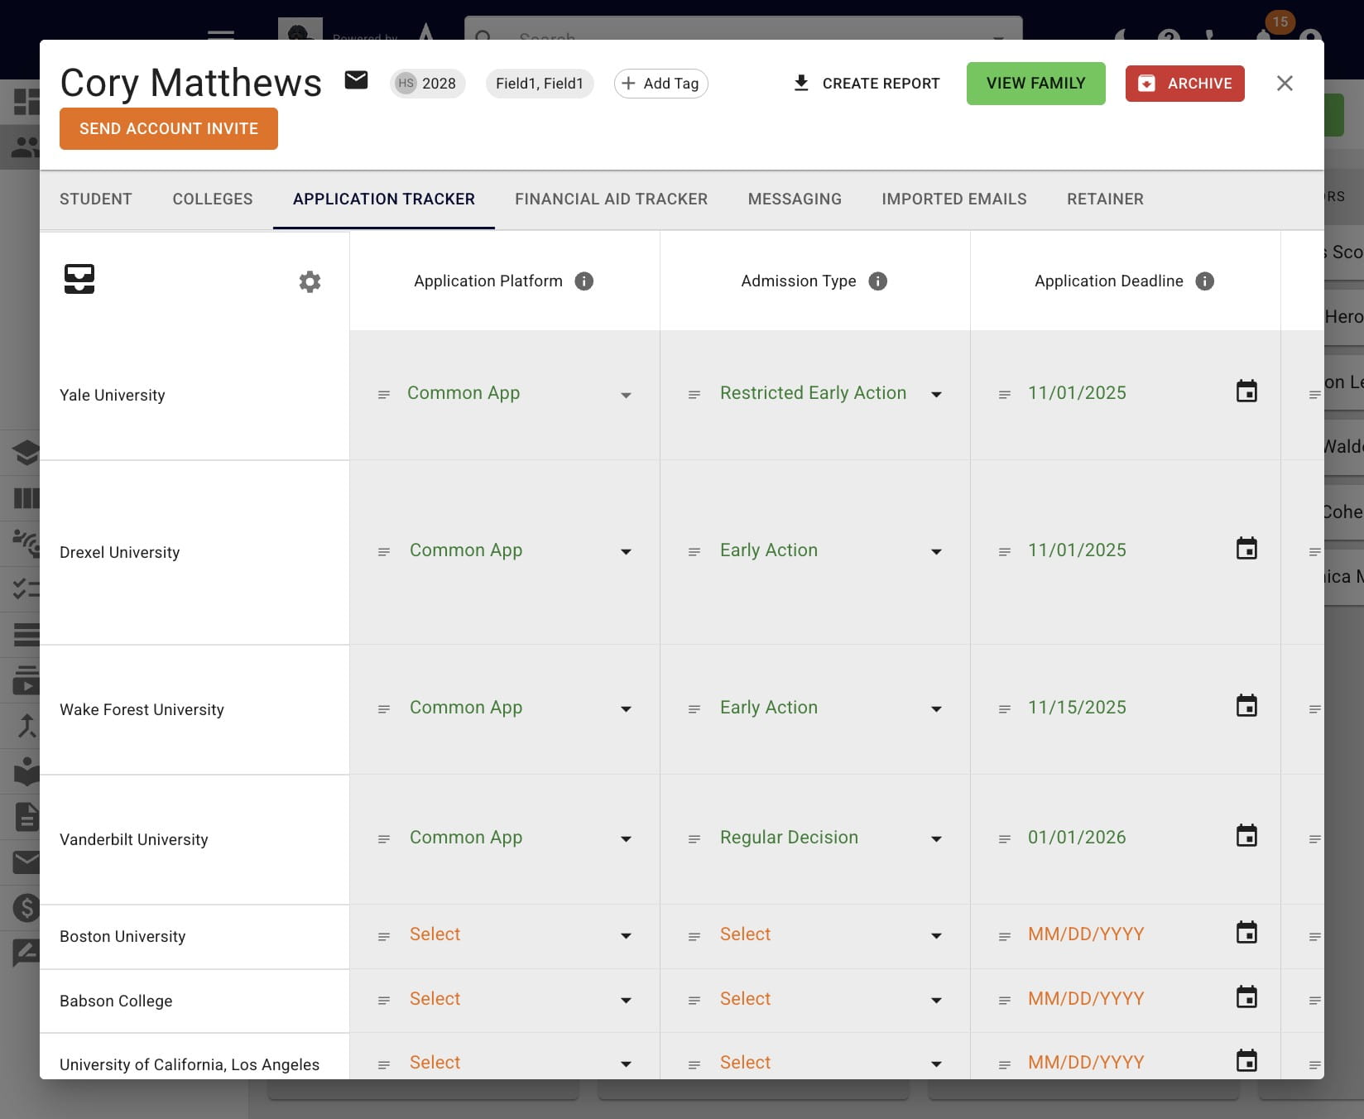Click the note icon beside Yale's 11/01/2025 deadline

point(1005,395)
